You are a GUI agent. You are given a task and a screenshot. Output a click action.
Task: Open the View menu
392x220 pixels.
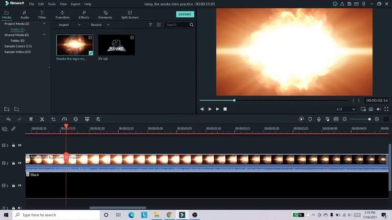[63, 4]
